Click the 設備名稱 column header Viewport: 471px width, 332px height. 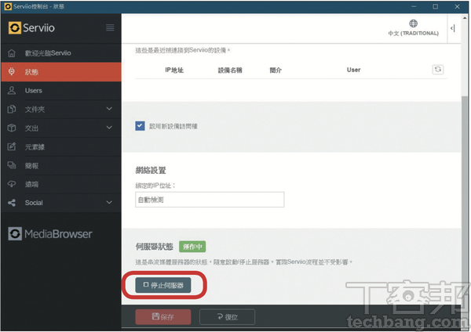coord(230,70)
